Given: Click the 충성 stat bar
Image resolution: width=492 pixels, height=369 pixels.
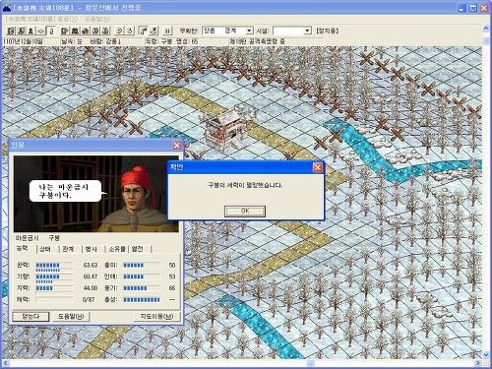Looking at the screenshot, I should click(x=142, y=299).
